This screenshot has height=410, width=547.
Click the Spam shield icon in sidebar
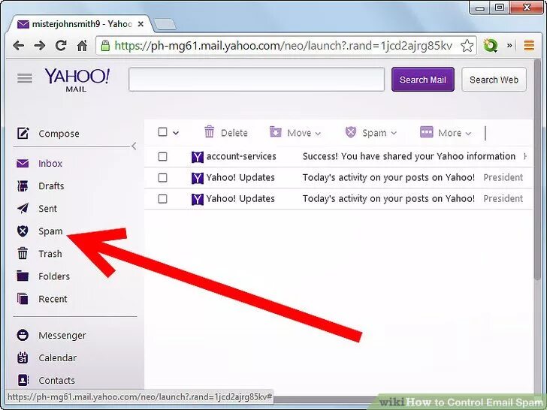point(23,231)
